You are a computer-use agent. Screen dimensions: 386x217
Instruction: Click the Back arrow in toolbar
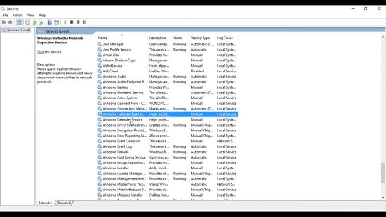(x=4, y=22)
